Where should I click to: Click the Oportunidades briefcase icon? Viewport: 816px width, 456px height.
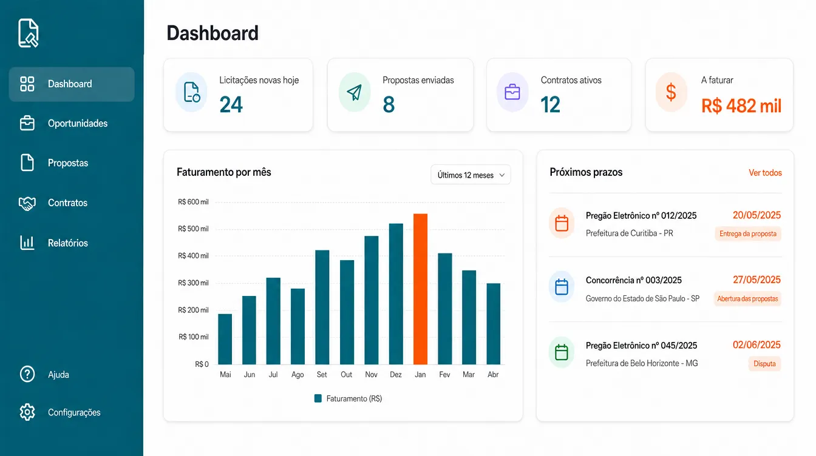[27, 123]
